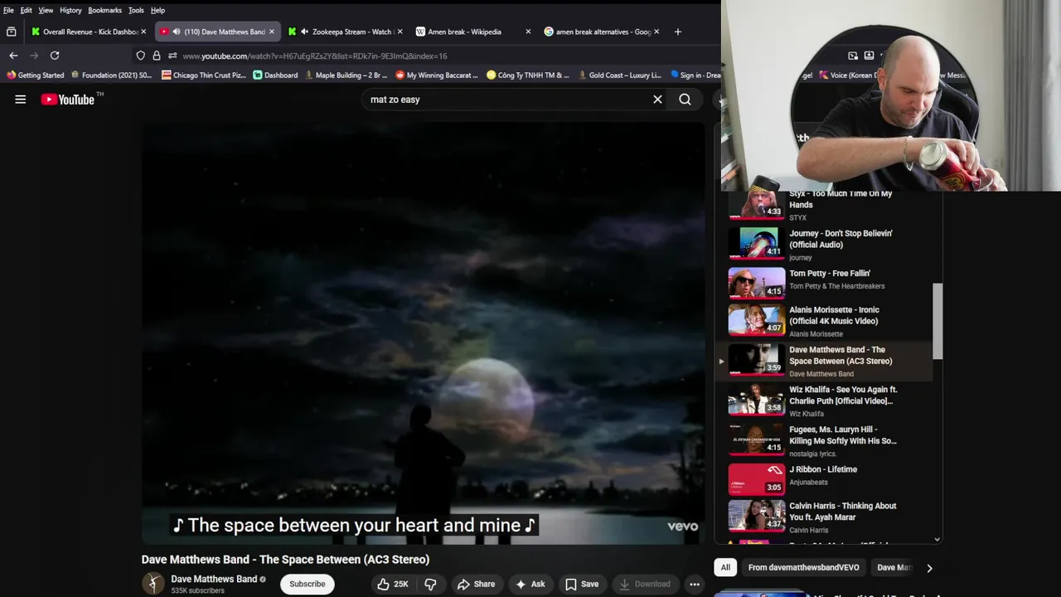Show next filter chips with right arrow
This screenshot has width=1061, height=597.
(929, 568)
